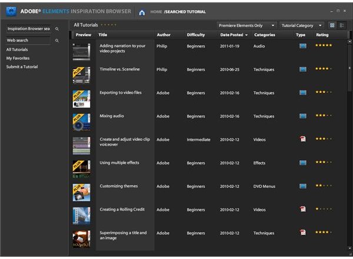Open Mixing audio thumbnail
Screen dimensions: 353x259
pyautogui.click(x=81, y=122)
